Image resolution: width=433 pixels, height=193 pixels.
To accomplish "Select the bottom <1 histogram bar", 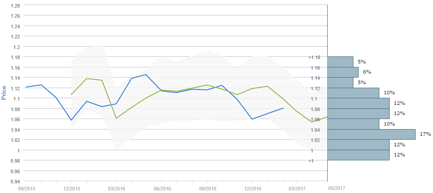I will tap(358, 155).
